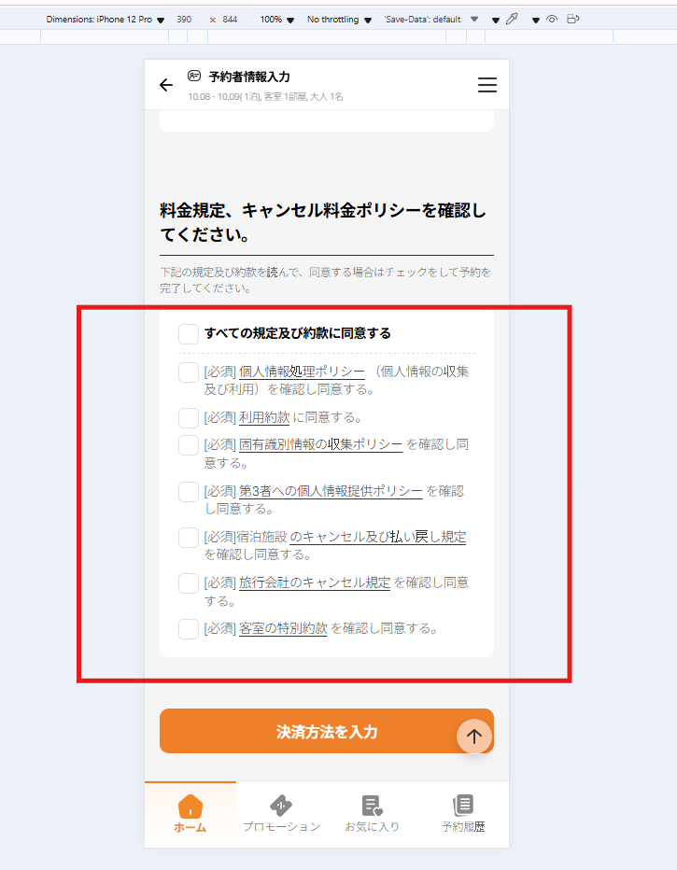The height and width of the screenshot is (870, 677).
Task: Tap the back arrow in header
Action: (166, 85)
